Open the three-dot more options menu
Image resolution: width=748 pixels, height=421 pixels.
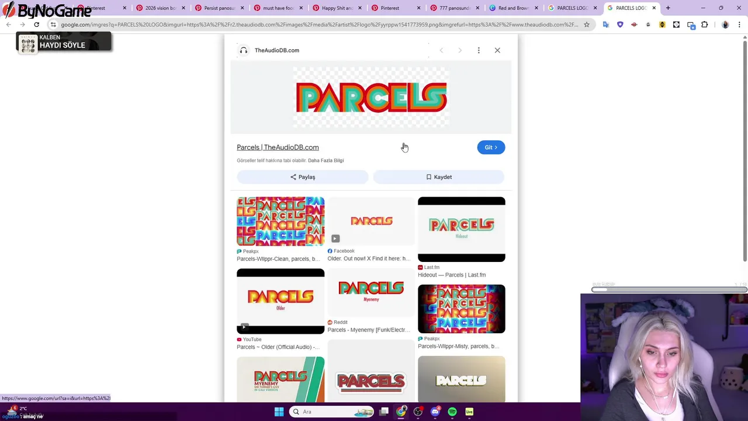point(479,50)
